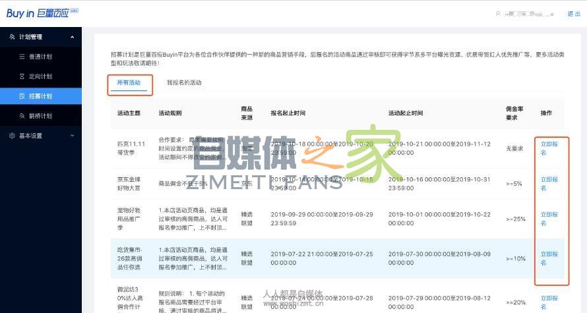Click the 活动起止时间 column header
The width and height of the screenshot is (587, 313).
(x=406, y=113)
